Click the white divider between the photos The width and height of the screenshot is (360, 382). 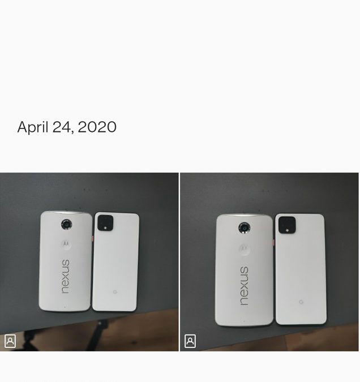(179, 262)
